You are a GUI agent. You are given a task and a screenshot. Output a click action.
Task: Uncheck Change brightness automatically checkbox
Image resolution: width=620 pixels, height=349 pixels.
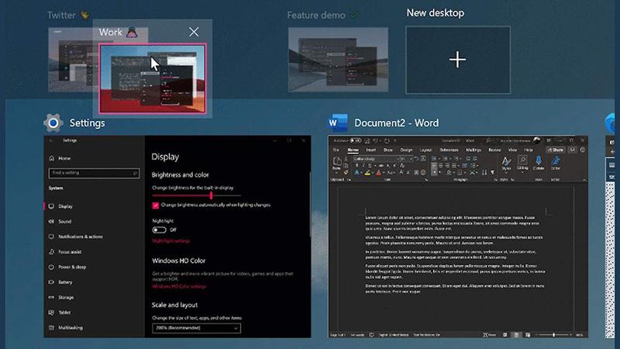coord(156,206)
